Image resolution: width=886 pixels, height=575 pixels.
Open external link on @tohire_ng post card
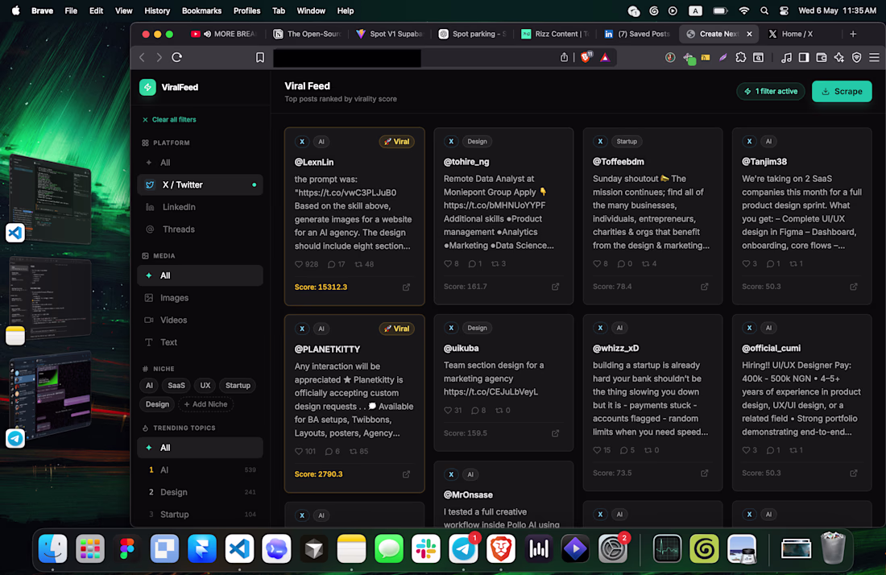(x=556, y=287)
